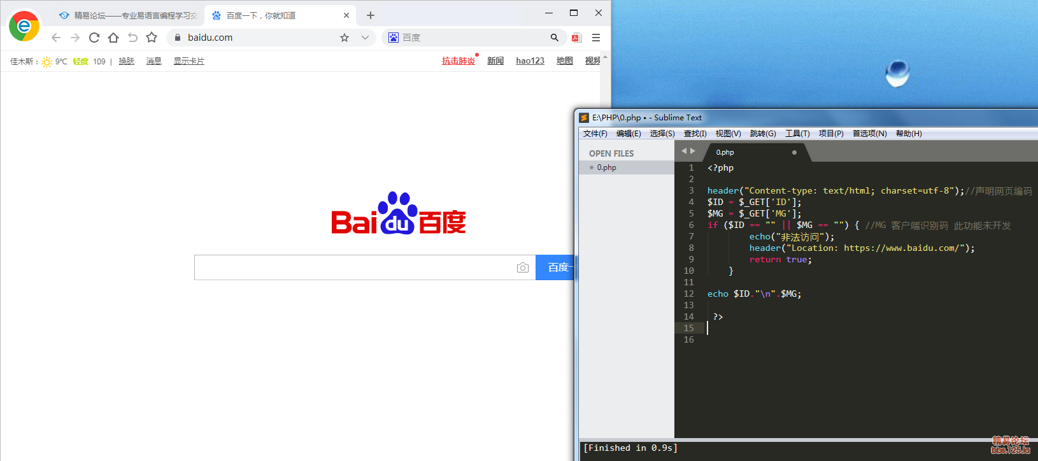The image size is (1038, 461).
Task: Open Sublime Text 工具(T) menu
Action: click(797, 134)
